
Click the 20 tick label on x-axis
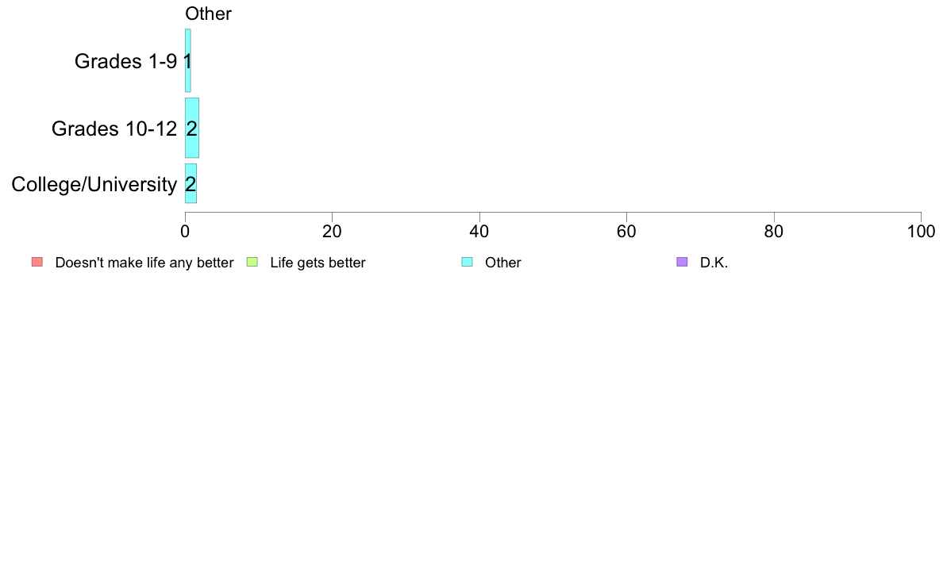click(332, 232)
